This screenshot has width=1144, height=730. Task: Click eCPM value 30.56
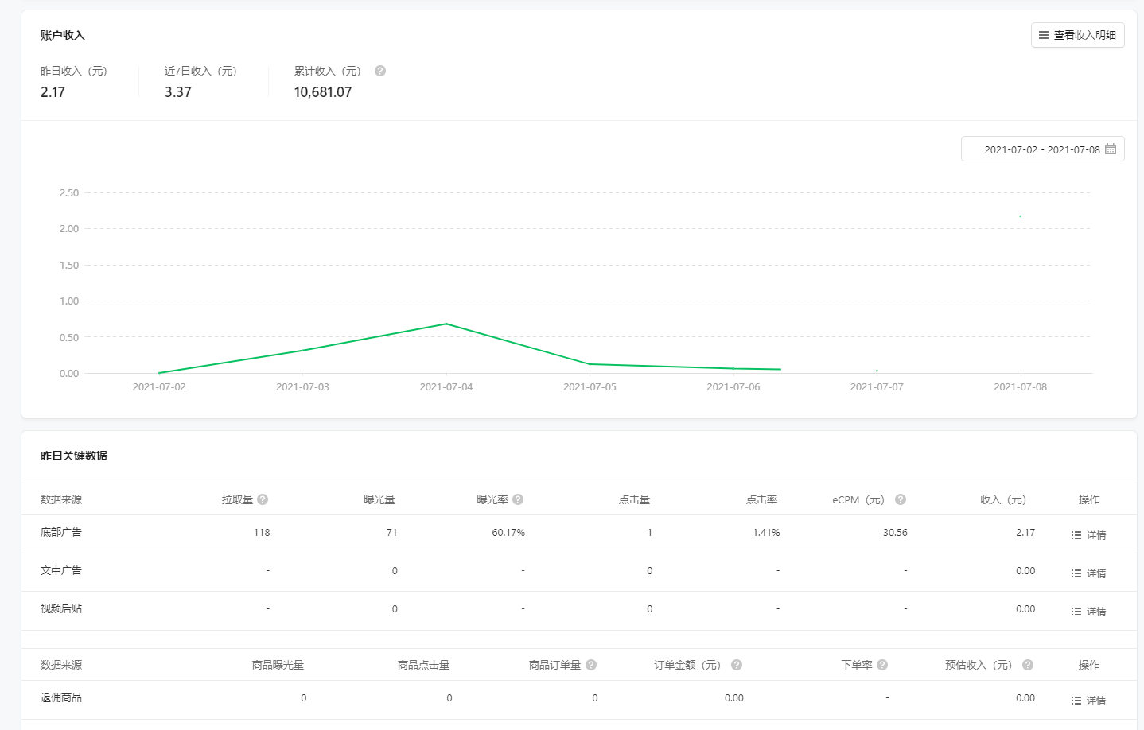[x=895, y=533]
